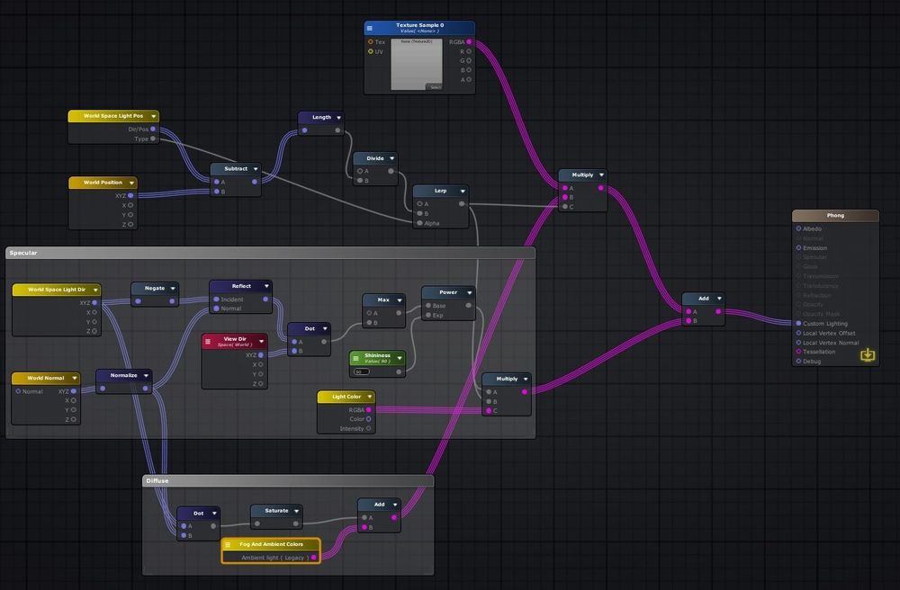The image size is (900, 590).
Task: Click the menu icon on Fog And Ambient Colors
Action: click(x=227, y=544)
